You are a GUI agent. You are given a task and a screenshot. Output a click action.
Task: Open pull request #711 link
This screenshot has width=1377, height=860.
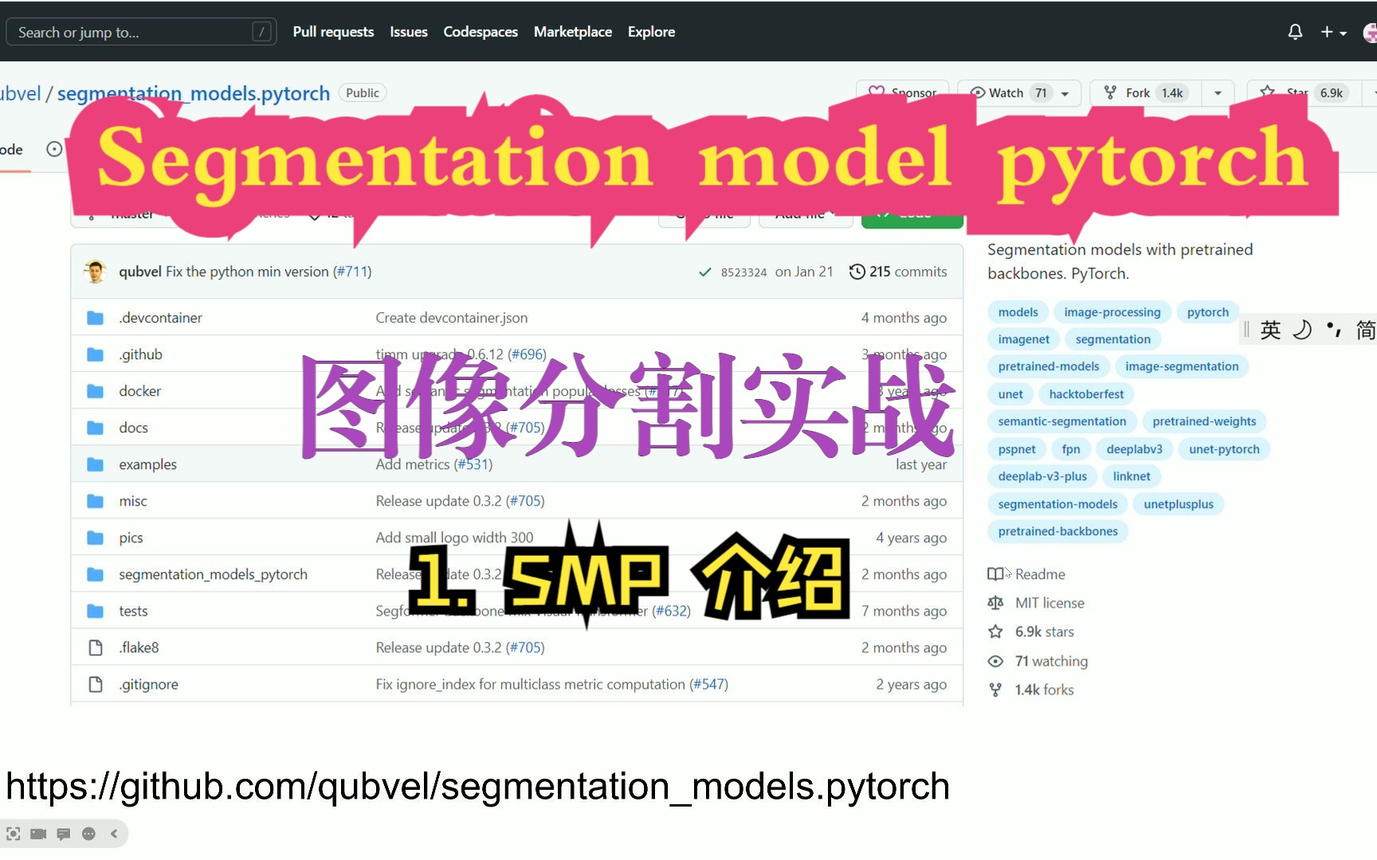(352, 272)
